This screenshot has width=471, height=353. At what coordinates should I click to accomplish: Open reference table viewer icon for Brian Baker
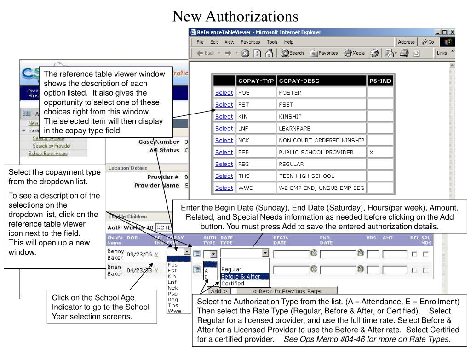pyautogui.click(x=197, y=269)
